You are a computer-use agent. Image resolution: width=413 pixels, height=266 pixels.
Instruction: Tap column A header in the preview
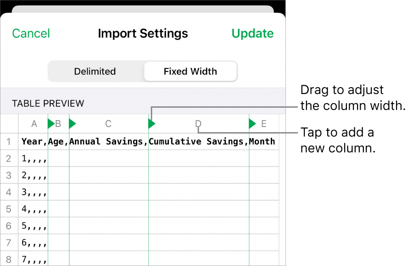pyautogui.click(x=34, y=123)
